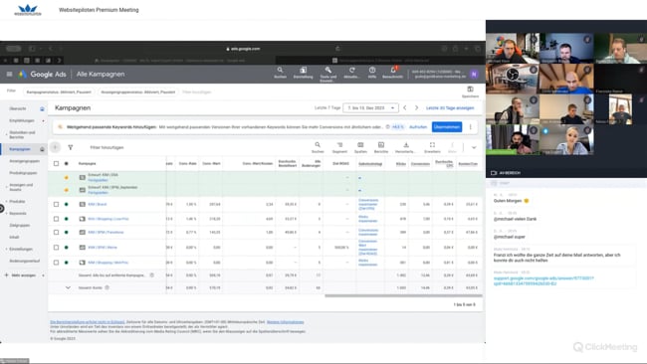Click the Aufrufen link in banner
647x364 pixels.
coord(418,127)
